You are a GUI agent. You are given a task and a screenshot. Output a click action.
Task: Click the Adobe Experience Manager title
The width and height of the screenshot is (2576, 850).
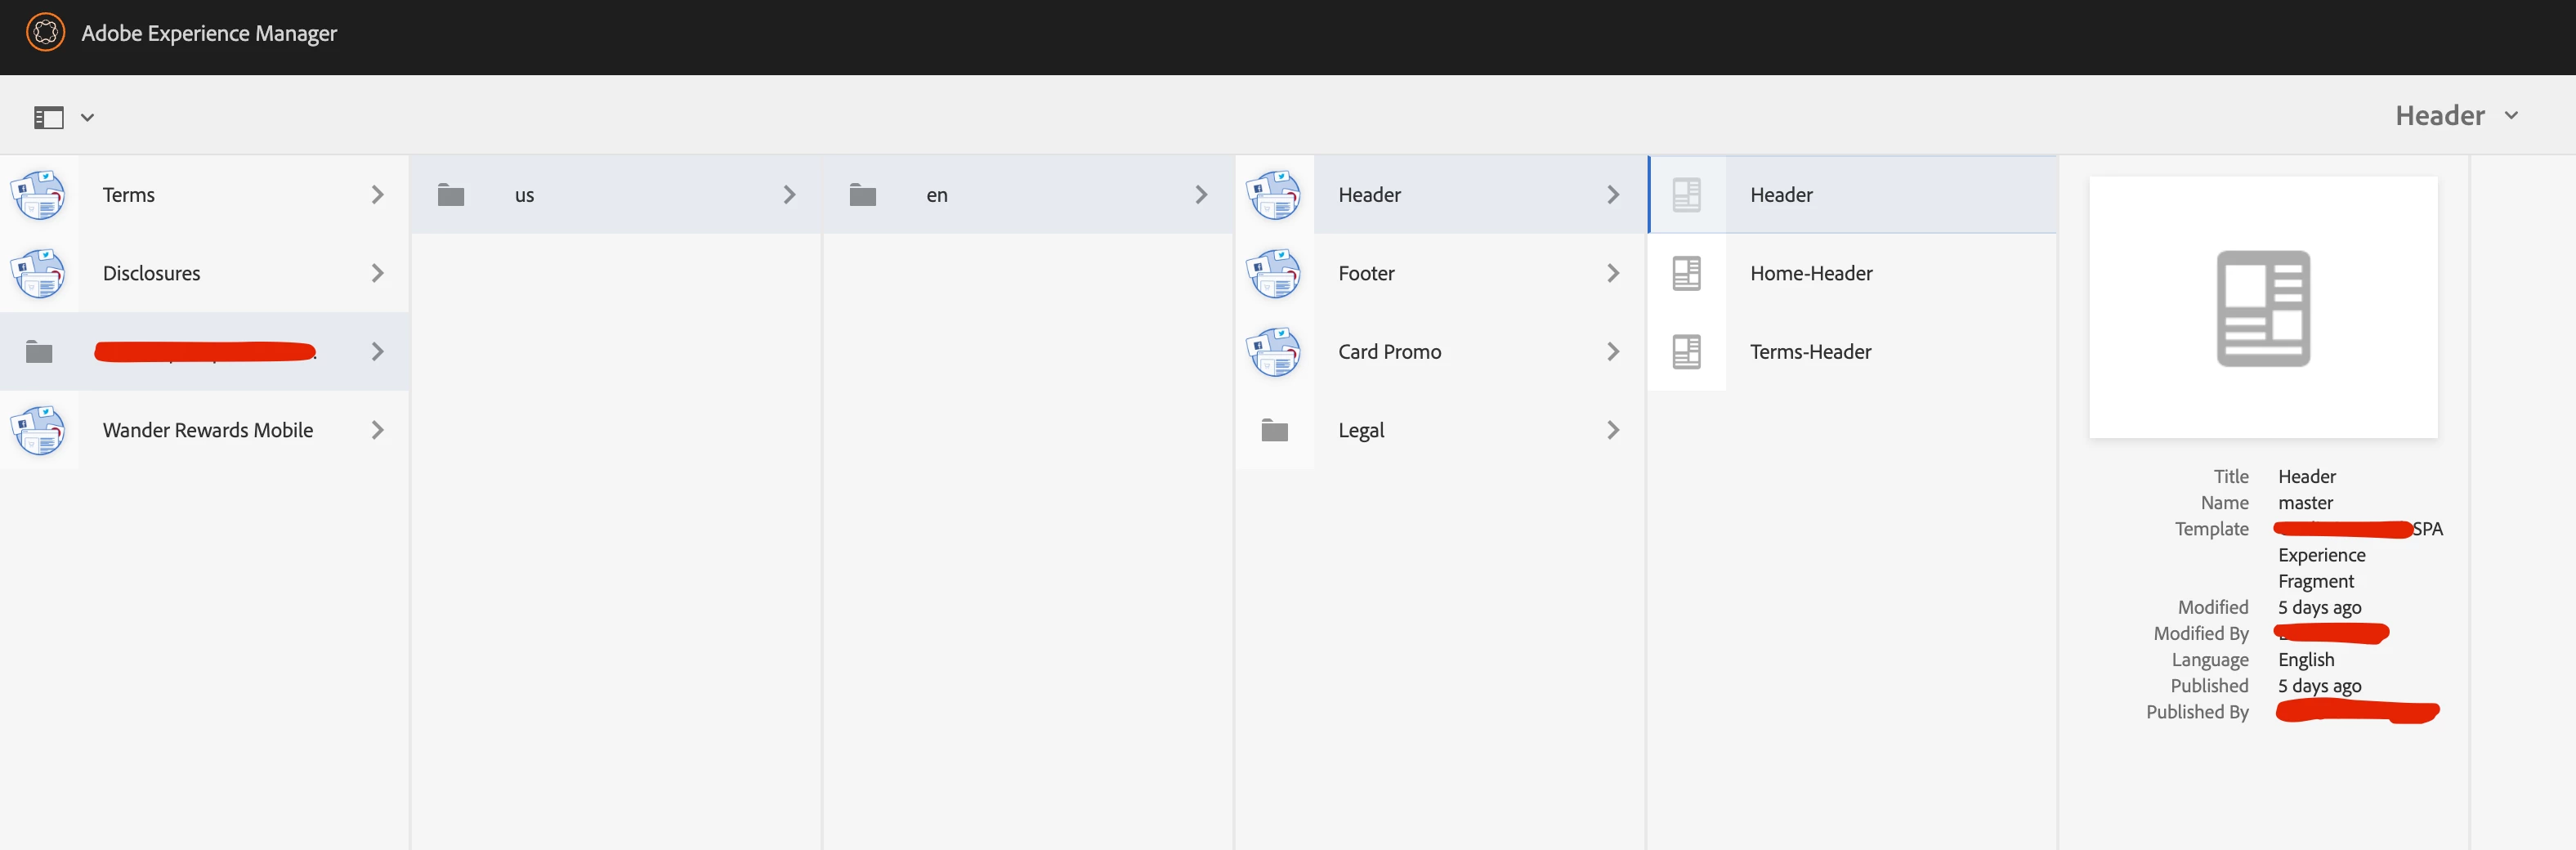tap(209, 33)
